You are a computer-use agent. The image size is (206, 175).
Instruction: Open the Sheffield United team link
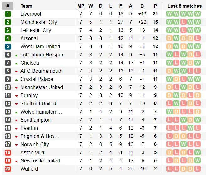(38, 103)
